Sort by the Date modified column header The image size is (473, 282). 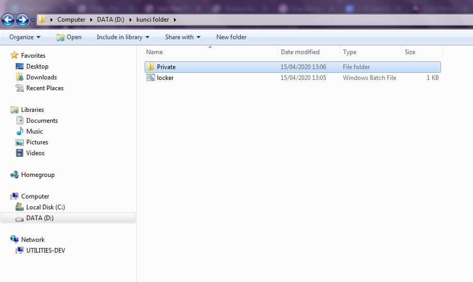[x=300, y=52]
